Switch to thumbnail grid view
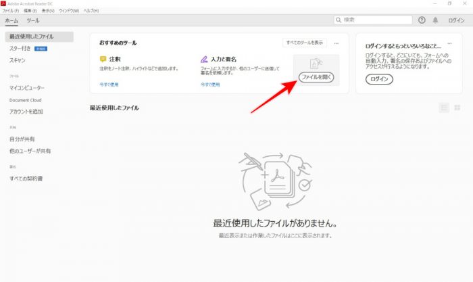The image size is (473, 282). 457,108
